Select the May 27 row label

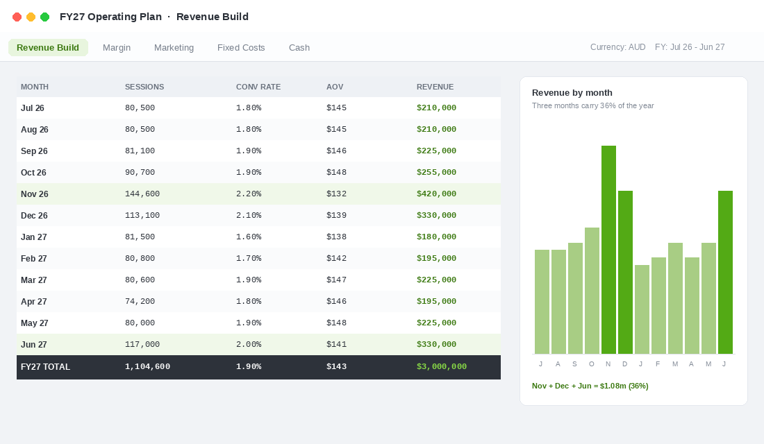tap(35, 323)
